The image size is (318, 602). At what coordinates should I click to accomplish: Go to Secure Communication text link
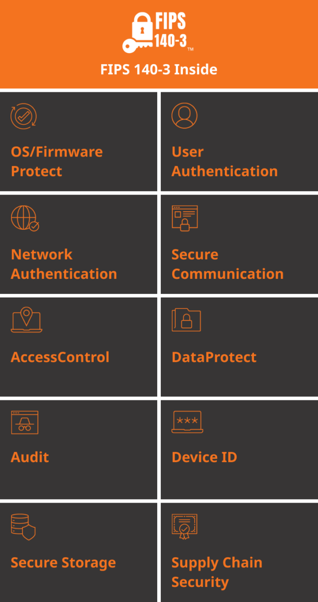(x=227, y=264)
